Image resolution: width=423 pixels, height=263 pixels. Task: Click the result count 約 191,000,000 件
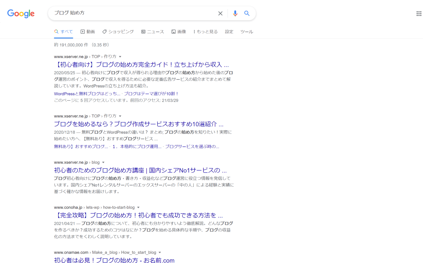tap(71, 45)
